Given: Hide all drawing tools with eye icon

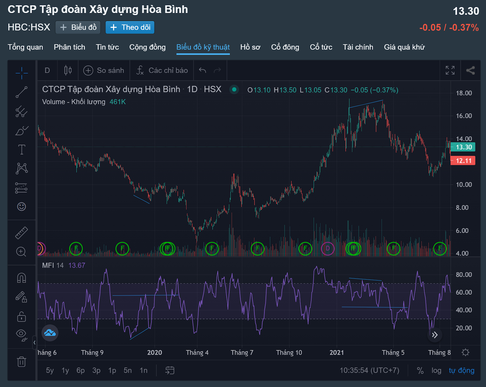Looking at the screenshot, I should pos(22,335).
